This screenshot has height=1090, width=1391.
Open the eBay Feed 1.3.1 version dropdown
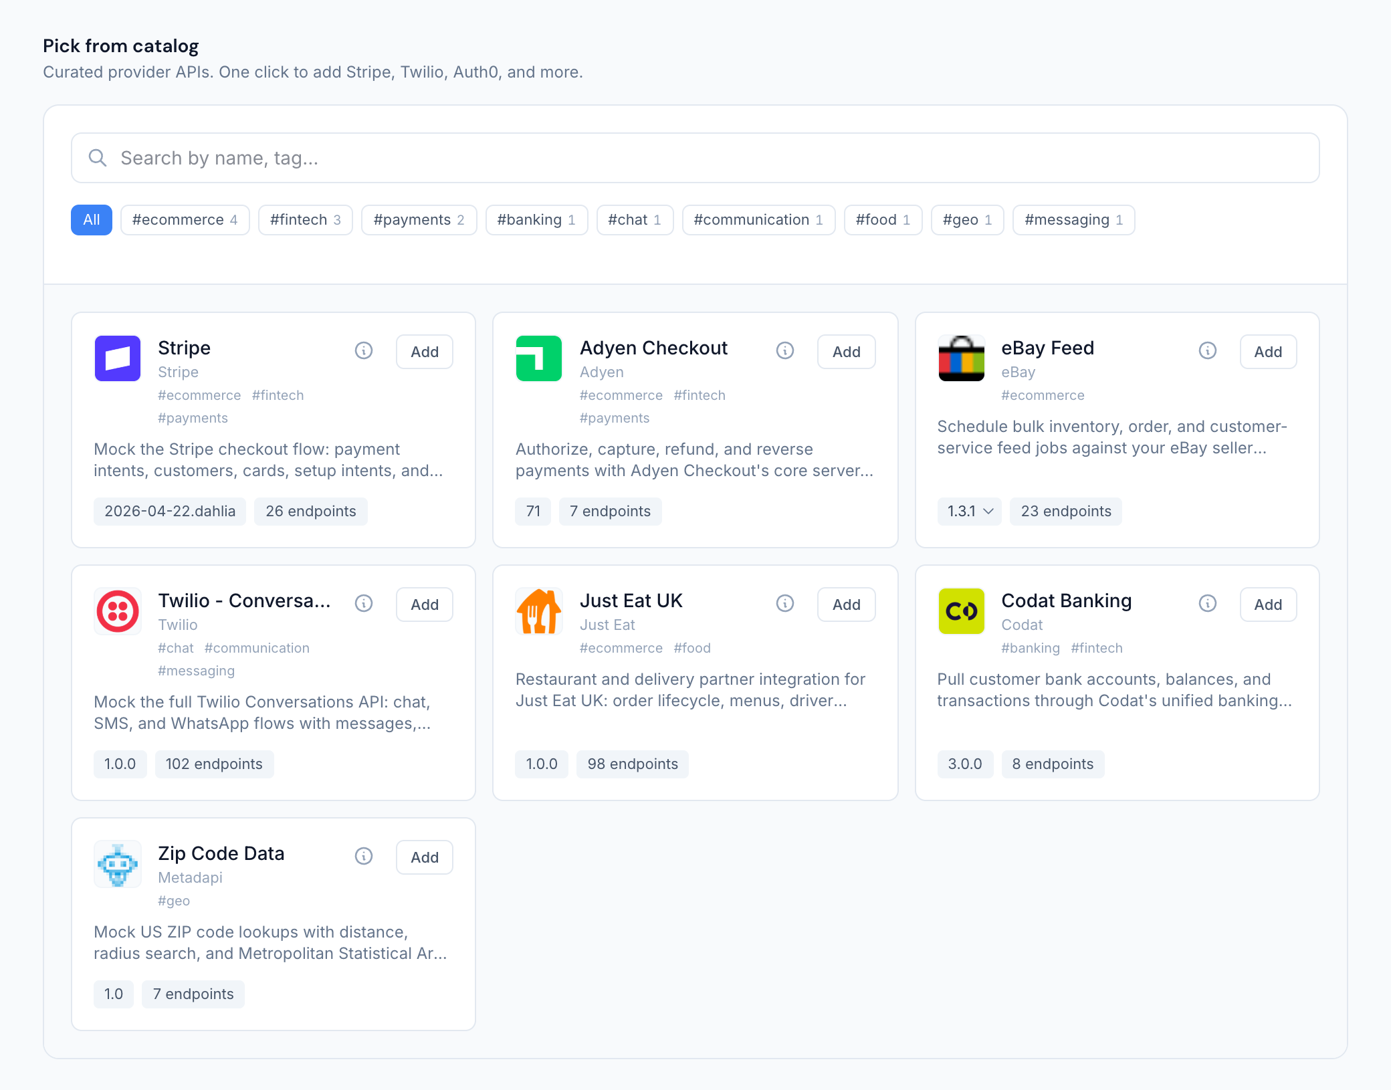pos(970,512)
